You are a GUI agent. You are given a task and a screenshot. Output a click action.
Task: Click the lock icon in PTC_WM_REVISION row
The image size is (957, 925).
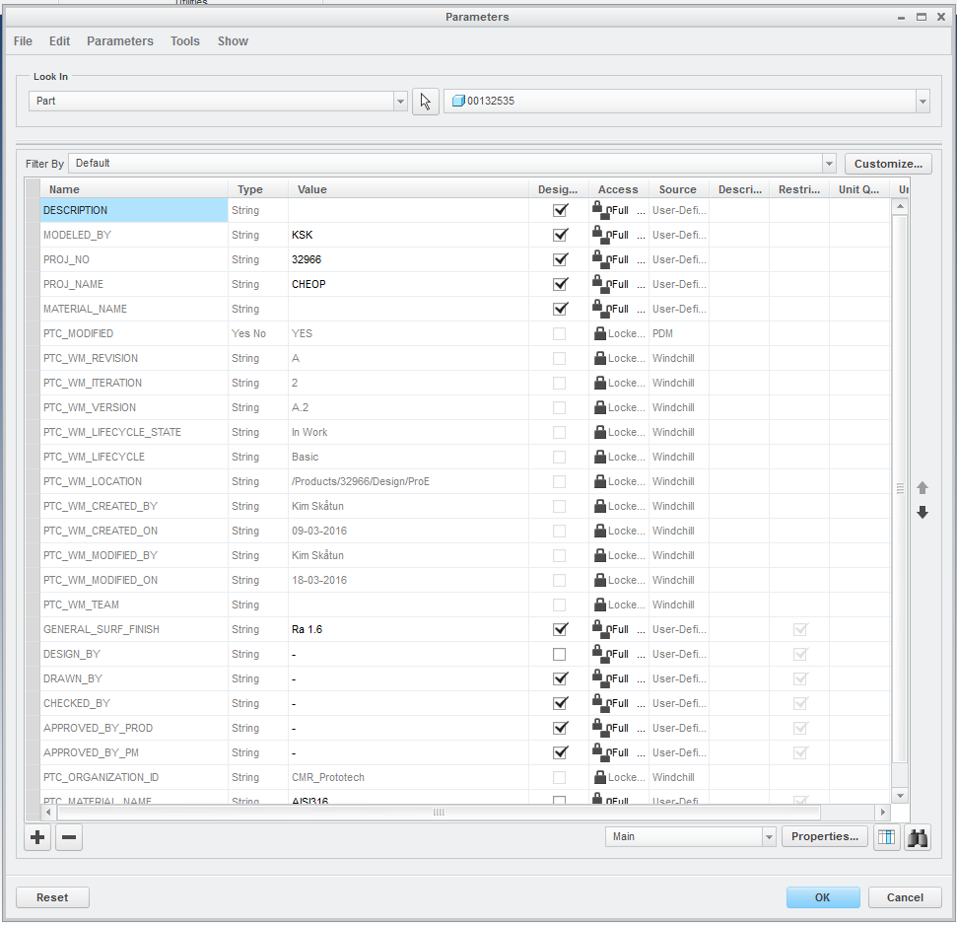coord(600,358)
